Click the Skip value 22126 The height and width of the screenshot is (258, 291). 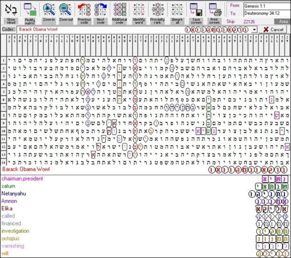(x=249, y=22)
